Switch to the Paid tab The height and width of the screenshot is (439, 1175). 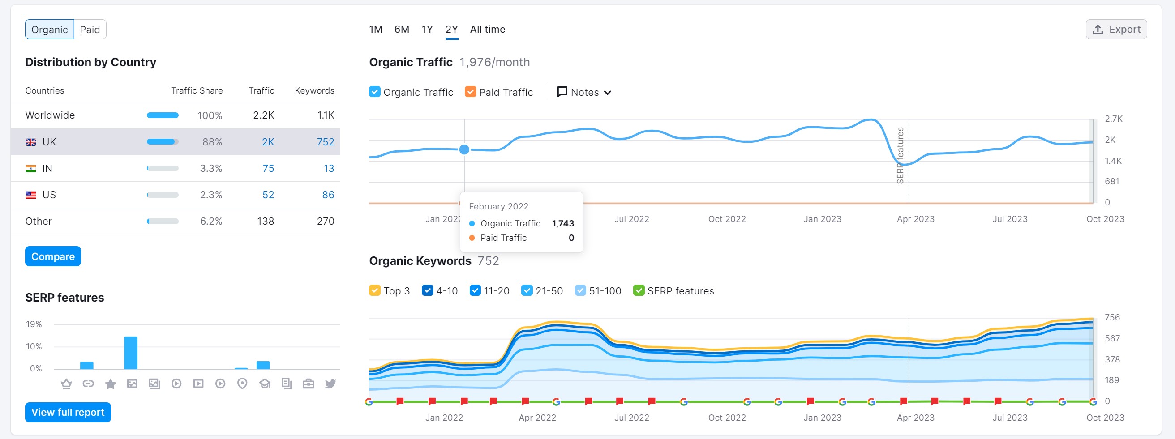pyautogui.click(x=90, y=30)
